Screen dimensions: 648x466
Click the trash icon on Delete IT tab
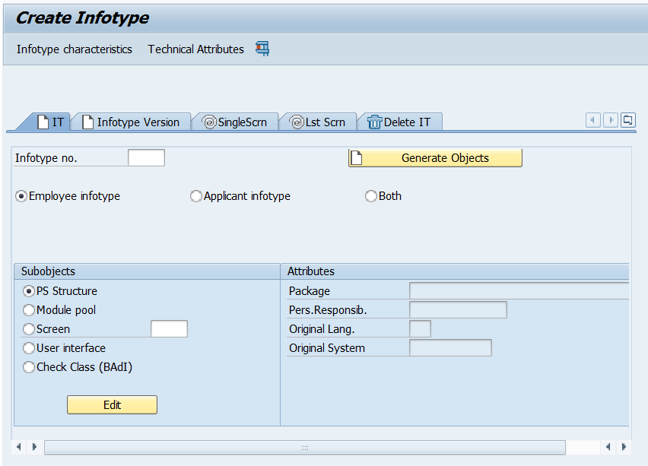(373, 122)
